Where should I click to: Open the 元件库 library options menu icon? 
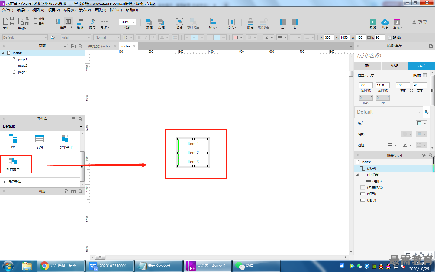click(73, 119)
